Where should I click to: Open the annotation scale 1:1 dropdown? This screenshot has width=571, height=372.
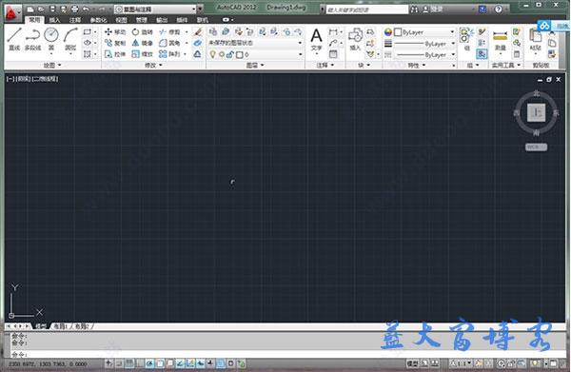click(x=461, y=363)
